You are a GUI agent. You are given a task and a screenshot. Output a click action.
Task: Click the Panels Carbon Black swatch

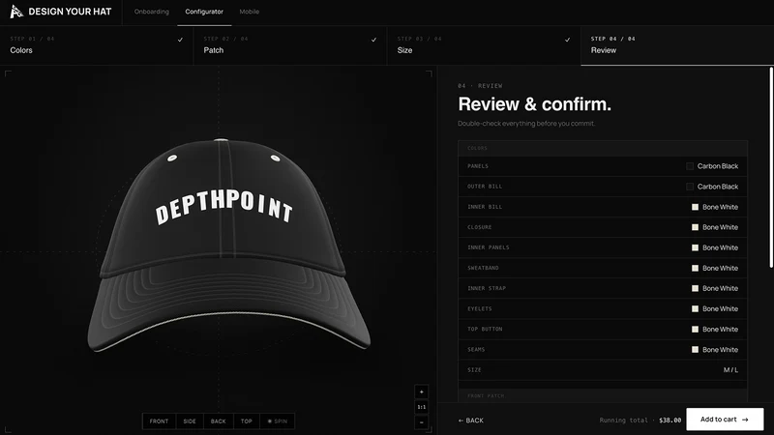[x=690, y=166]
